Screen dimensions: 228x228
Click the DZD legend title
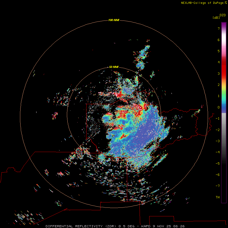click(223, 15)
